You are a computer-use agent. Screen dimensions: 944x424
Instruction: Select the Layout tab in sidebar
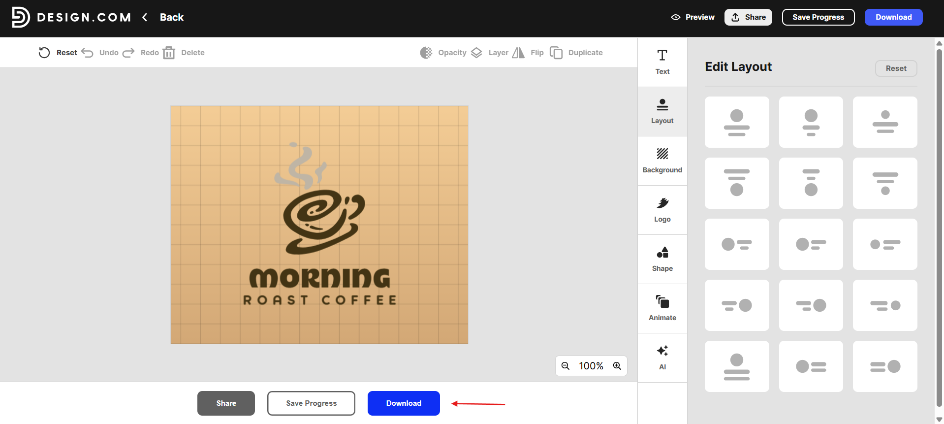662,112
